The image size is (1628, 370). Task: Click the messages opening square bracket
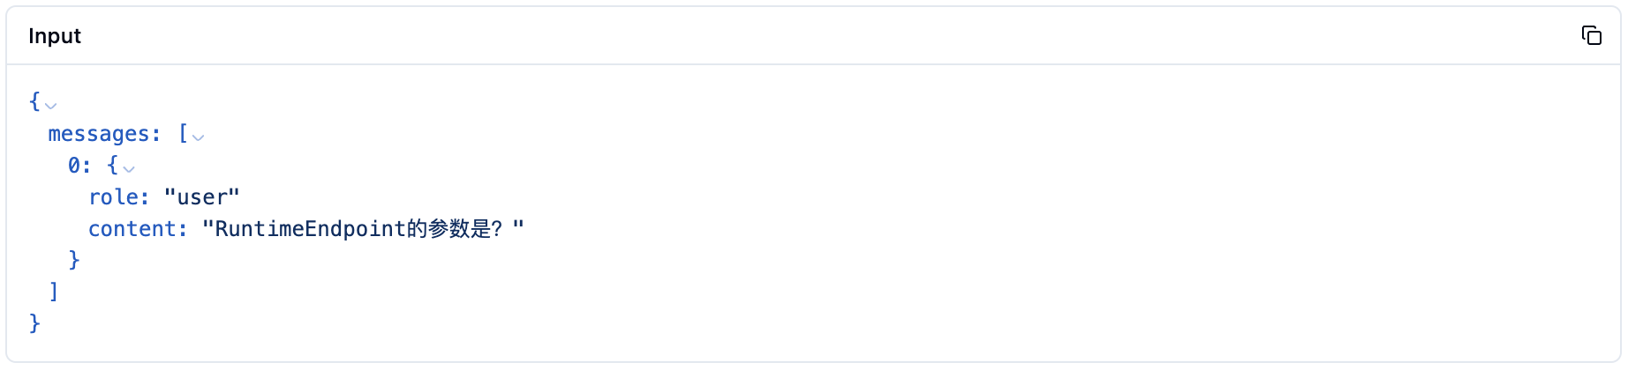[183, 134]
